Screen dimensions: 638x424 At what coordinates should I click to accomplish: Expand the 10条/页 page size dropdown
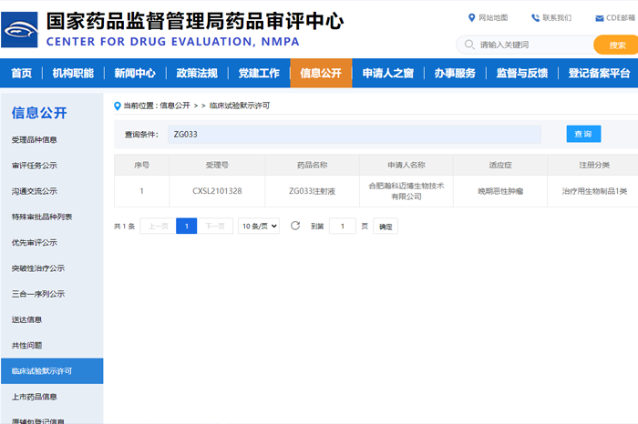coord(259,226)
